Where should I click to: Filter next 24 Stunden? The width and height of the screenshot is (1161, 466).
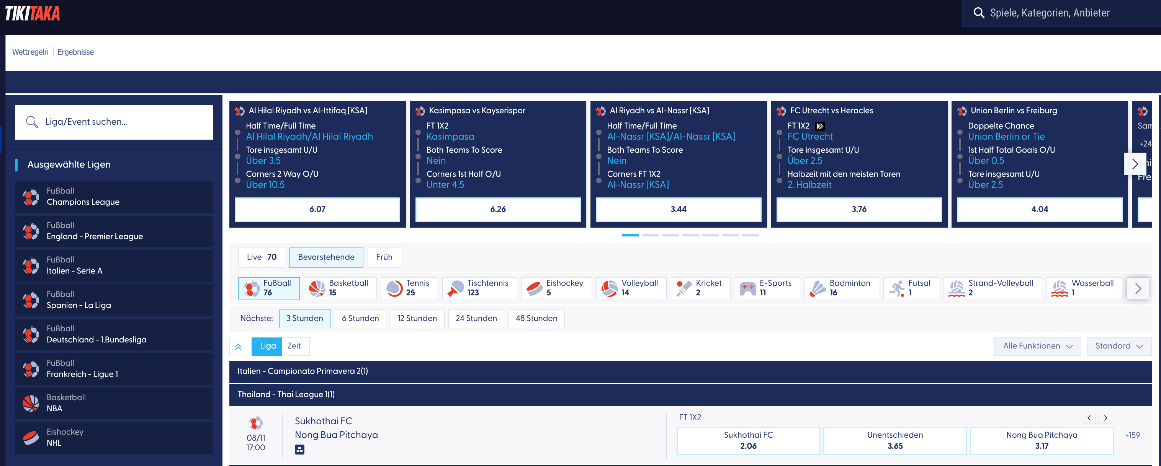tap(476, 318)
